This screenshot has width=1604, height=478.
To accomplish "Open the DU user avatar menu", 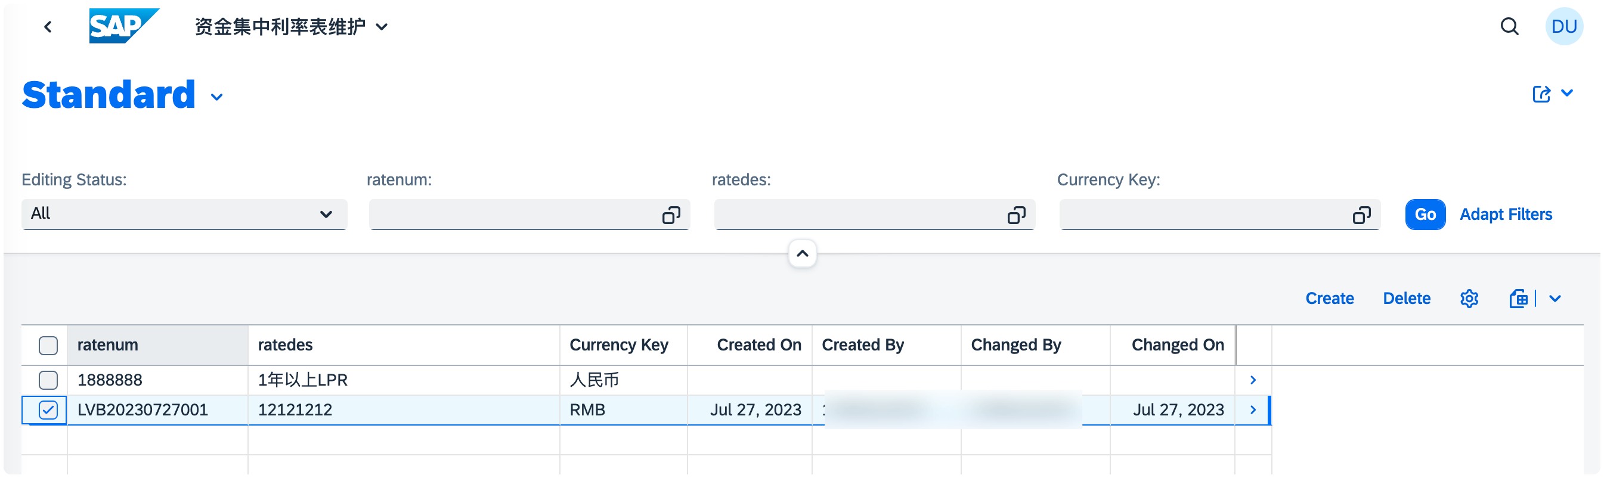I will point(1563,27).
